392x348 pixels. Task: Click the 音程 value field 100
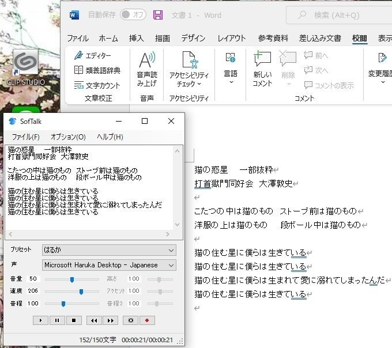(33, 304)
